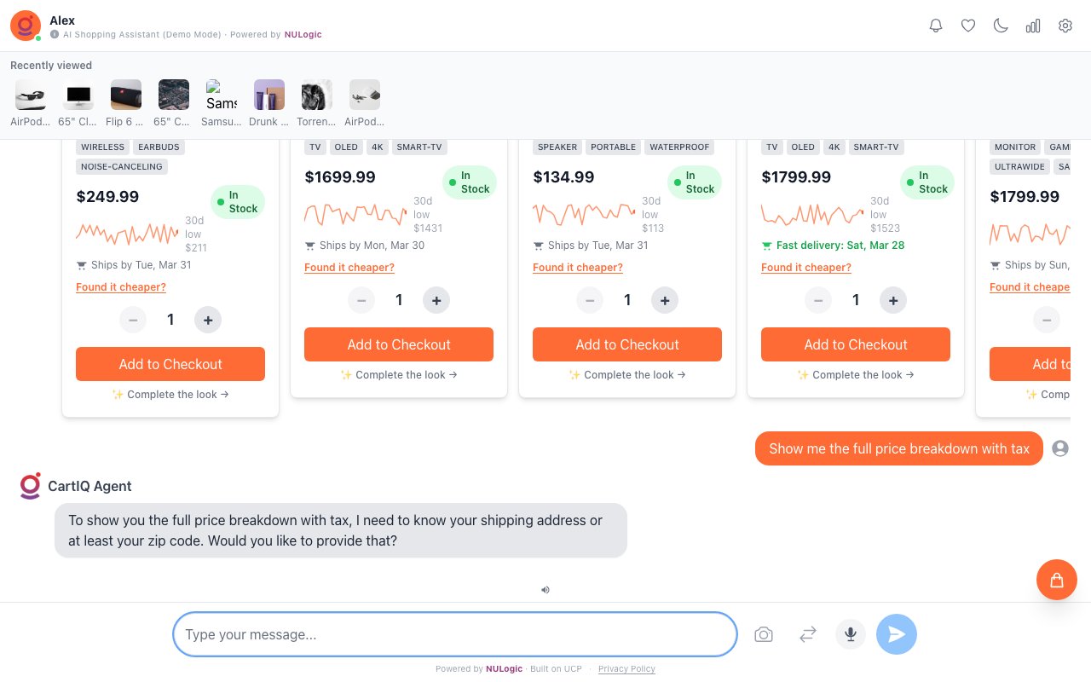Open the analytics bar chart icon

coord(1033,26)
